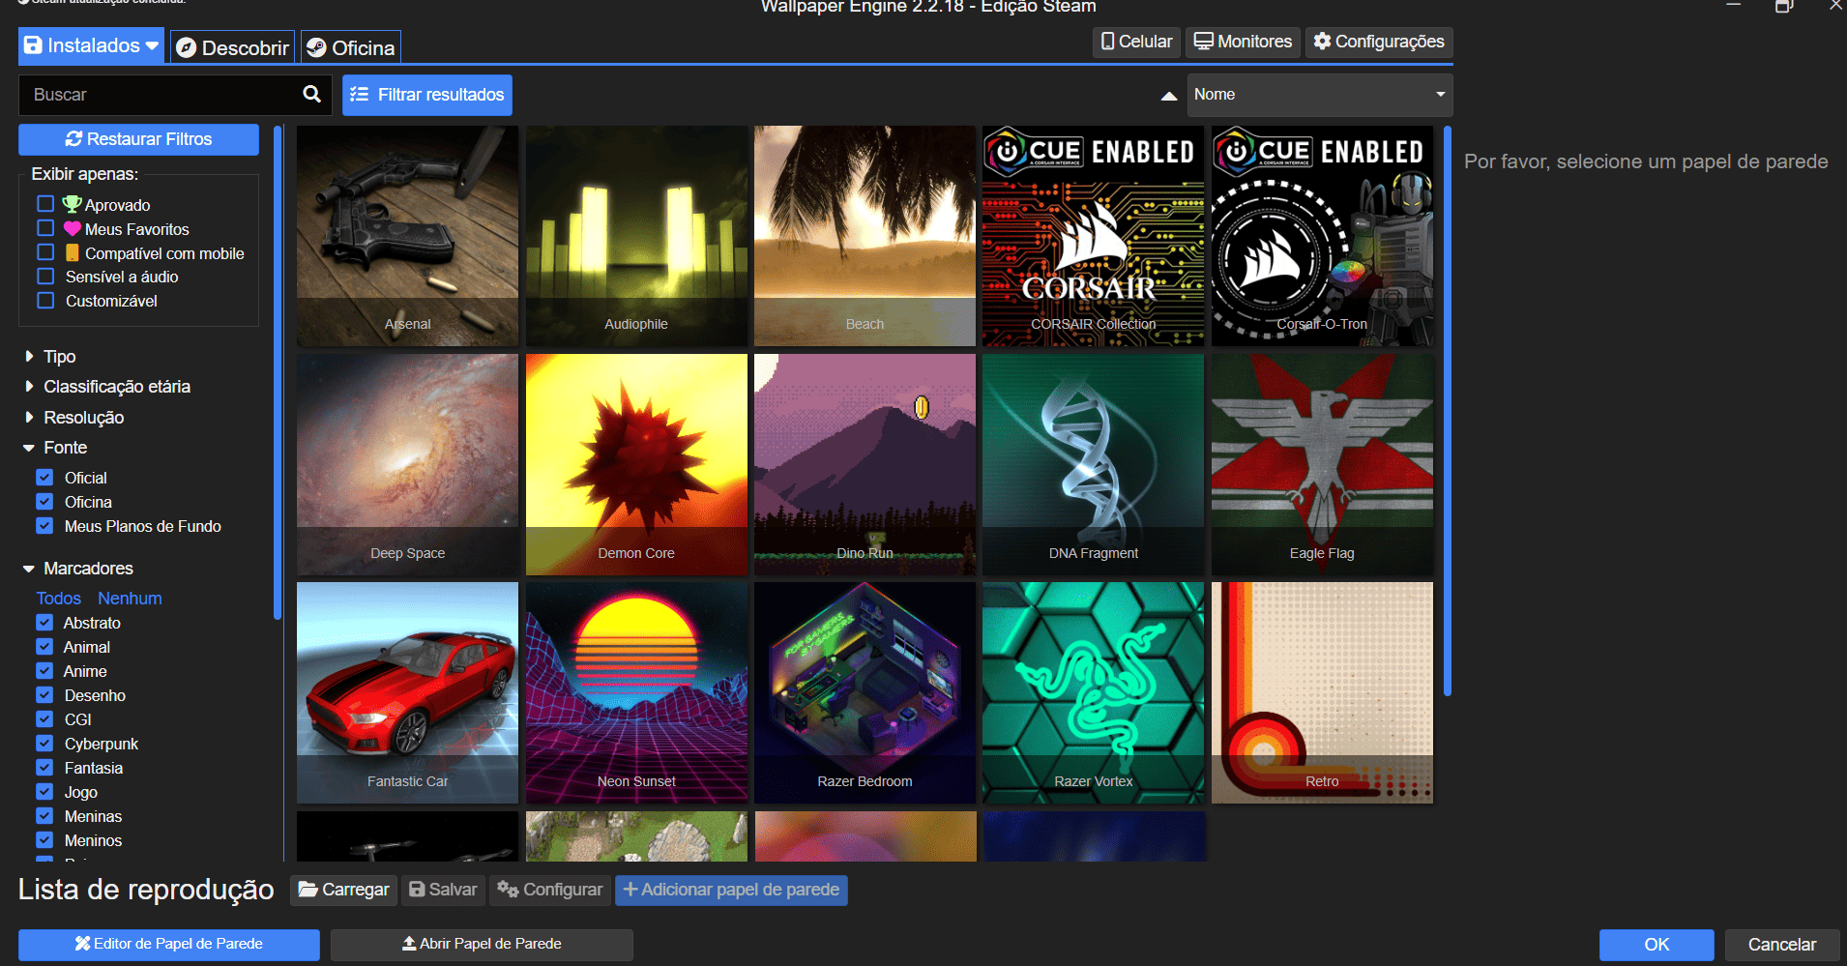Open Configurações gear settings
The width and height of the screenshot is (1847, 966).
(x=1378, y=42)
